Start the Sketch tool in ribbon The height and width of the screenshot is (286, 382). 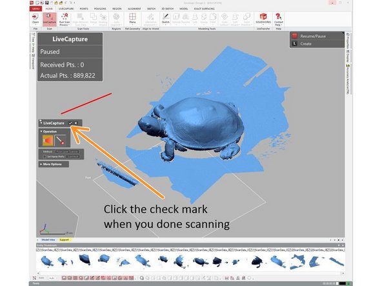[x=166, y=19]
